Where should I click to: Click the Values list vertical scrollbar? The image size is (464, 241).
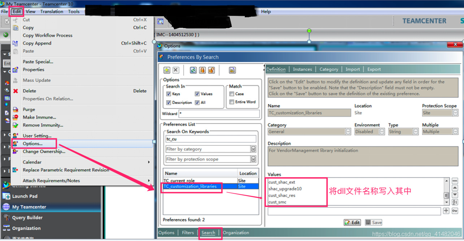(447, 192)
